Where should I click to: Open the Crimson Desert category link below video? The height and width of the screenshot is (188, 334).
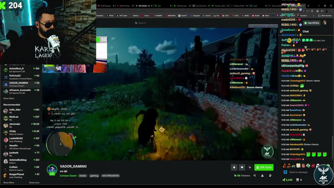point(68,176)
